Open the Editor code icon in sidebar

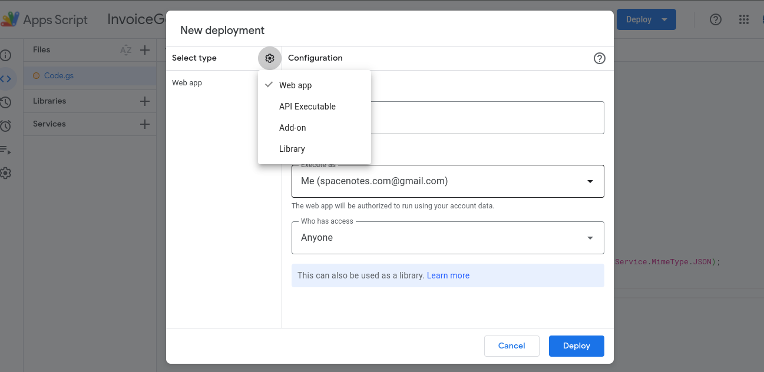pos(6,78)
